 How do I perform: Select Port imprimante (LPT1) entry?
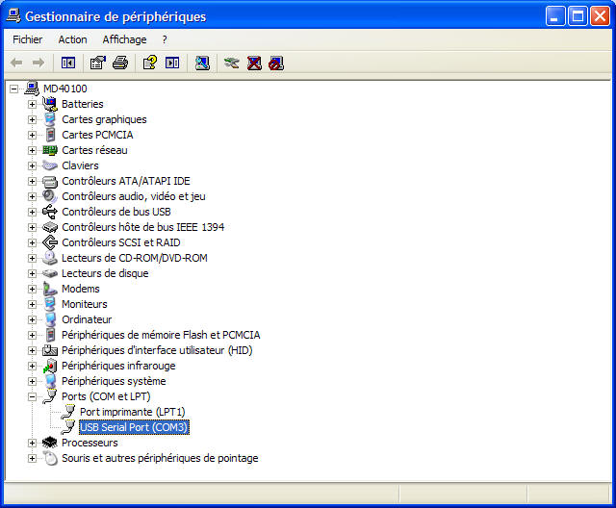[x=133, y=412]
